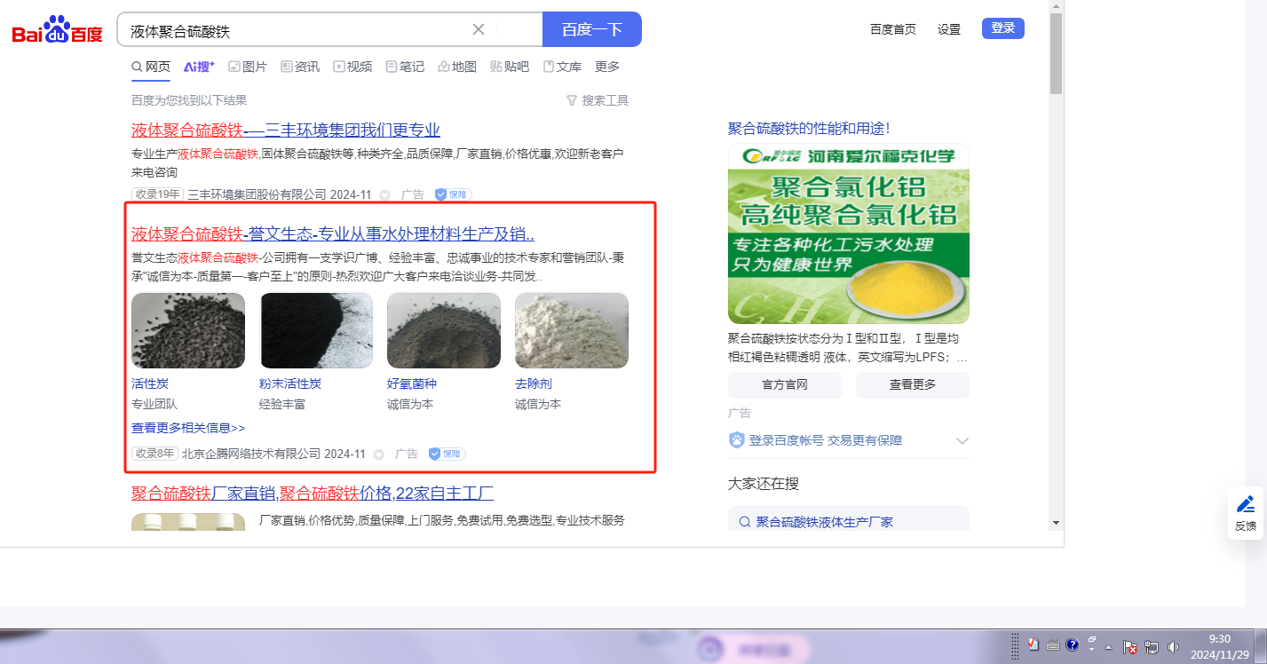1267x664 pixels.
Task: Open 百度首页 link
Action: click(893, 29)
